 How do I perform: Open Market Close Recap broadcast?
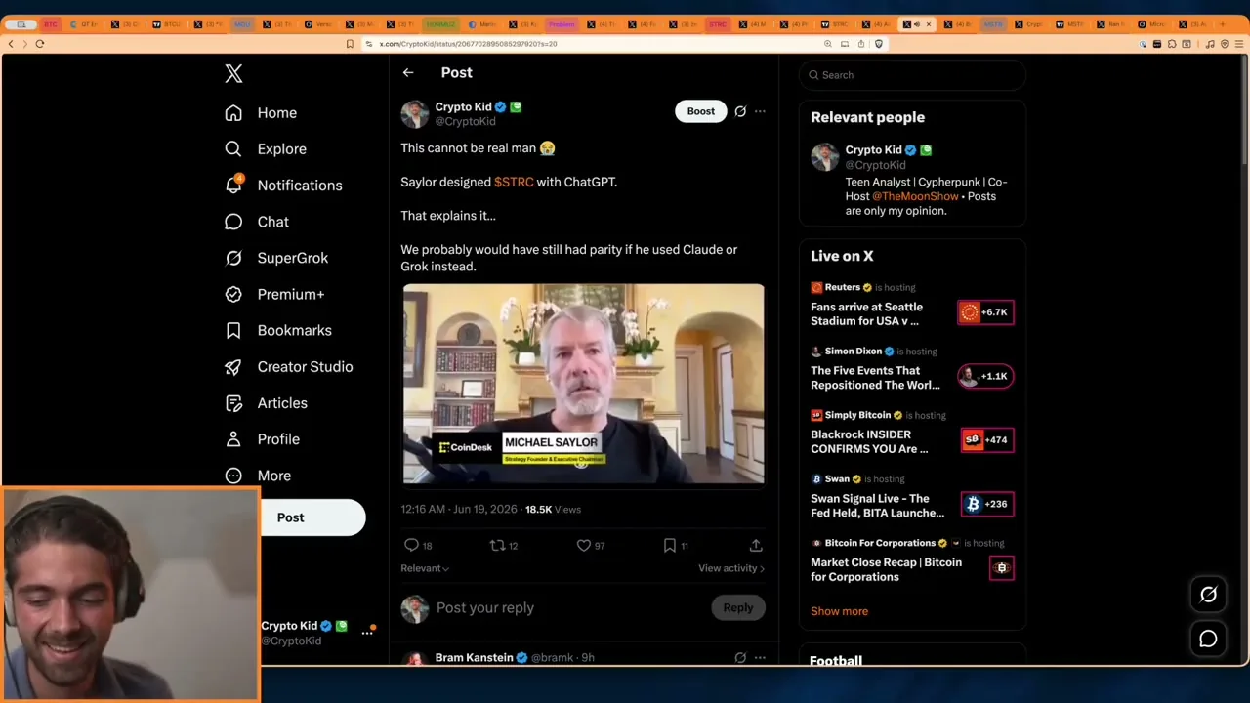click(x=912, y=560)
